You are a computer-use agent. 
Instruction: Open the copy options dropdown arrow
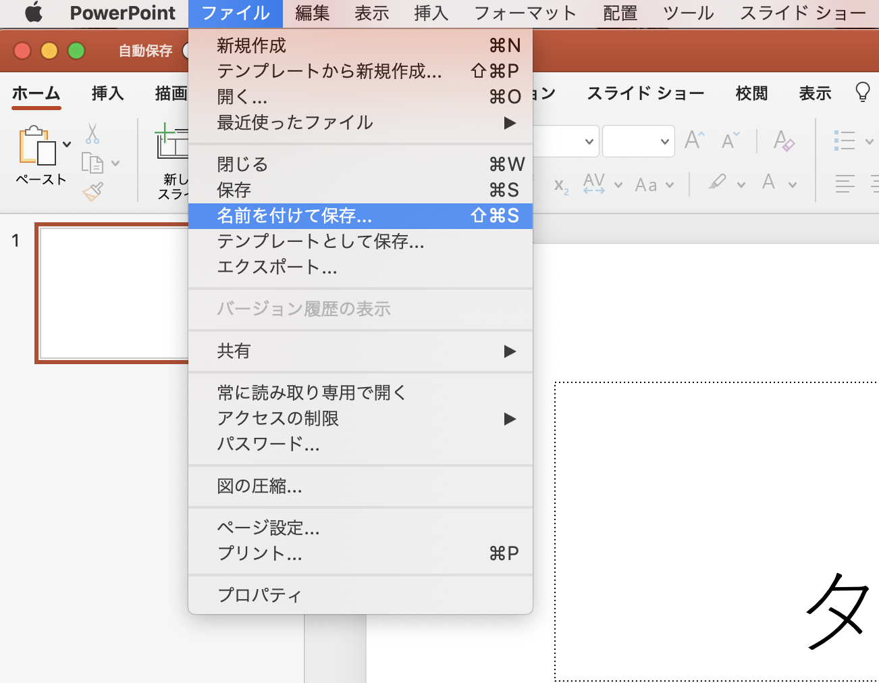[x=115, y=163]
